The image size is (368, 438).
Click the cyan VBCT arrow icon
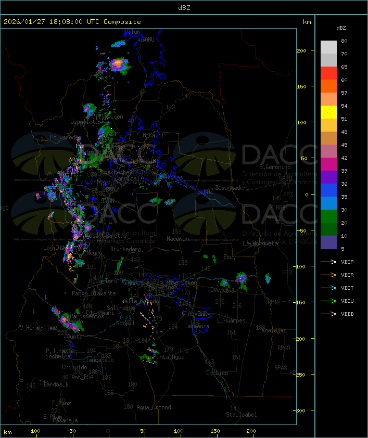[329, 288]
